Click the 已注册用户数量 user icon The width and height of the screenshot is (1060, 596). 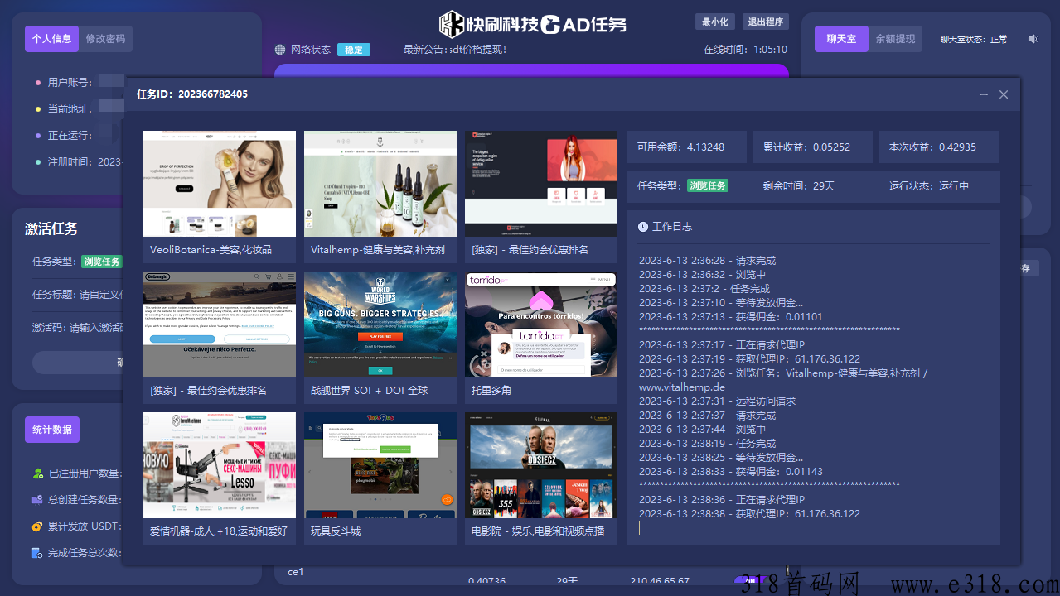(37, 473)
